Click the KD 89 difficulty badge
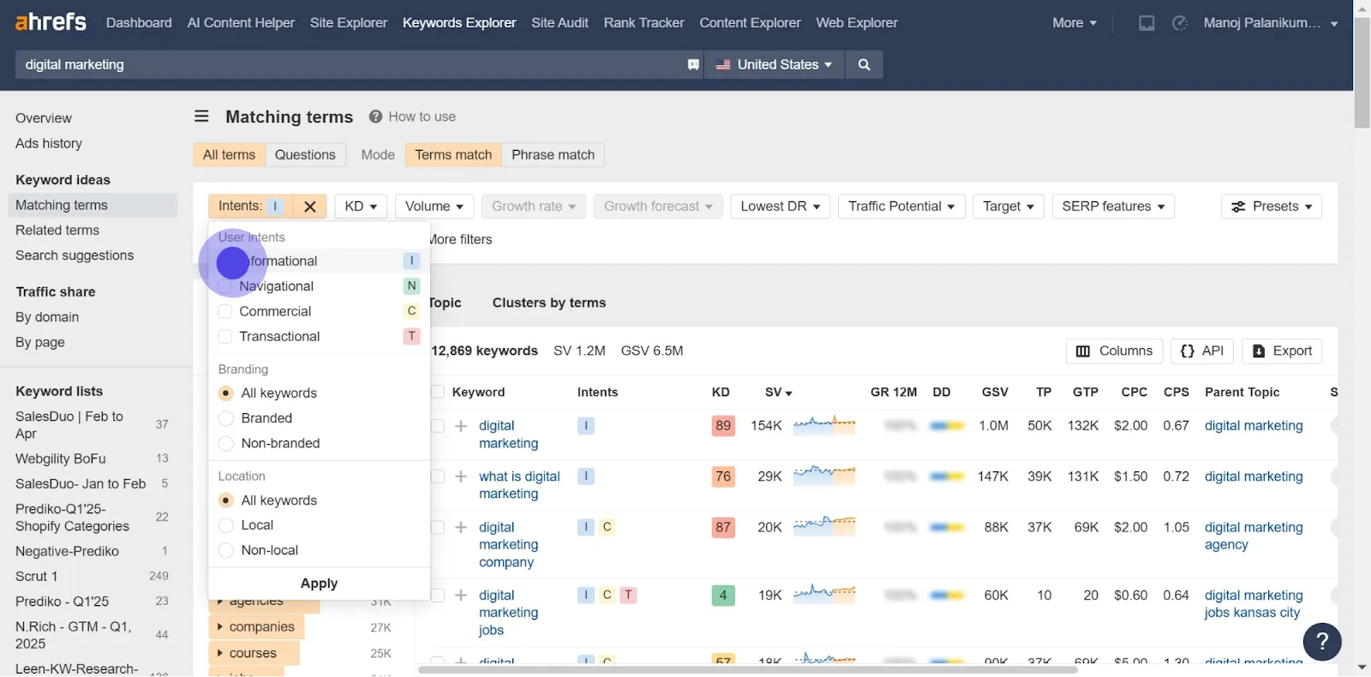This screenshot has height=677, width=1371. click(723, 426)
